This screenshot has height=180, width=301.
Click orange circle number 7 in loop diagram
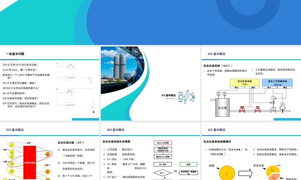(x=48, y=172)
